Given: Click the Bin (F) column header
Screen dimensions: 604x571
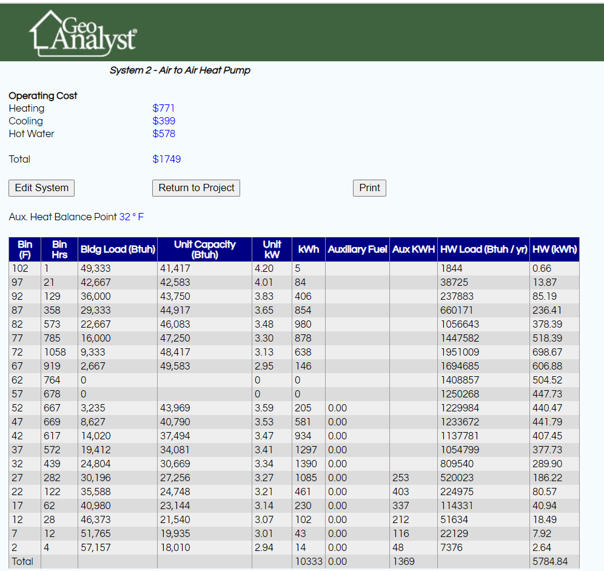Looking at the screenshot, I should coord(25,249).
